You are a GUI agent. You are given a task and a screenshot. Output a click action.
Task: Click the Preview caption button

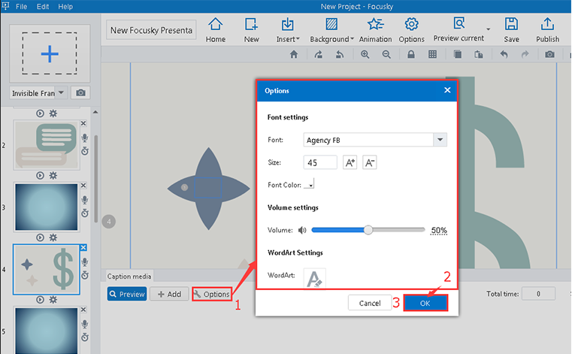pos(127,294)
